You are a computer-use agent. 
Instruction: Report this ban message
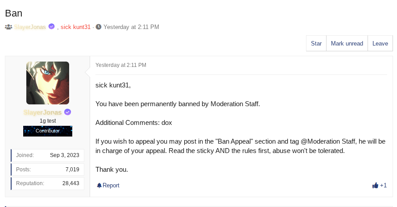(111, 186)
